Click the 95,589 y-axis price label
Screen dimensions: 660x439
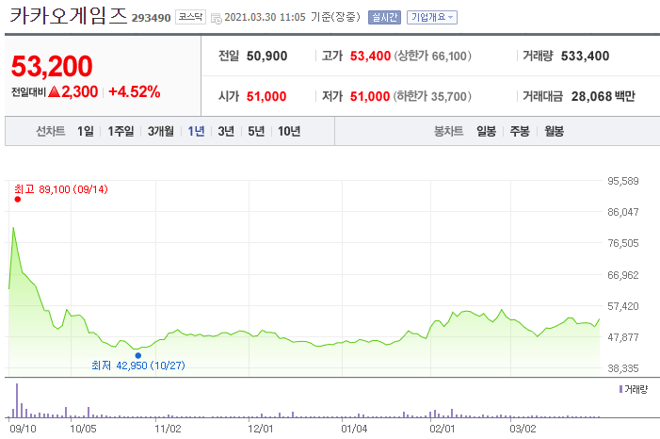pos(623,181)
